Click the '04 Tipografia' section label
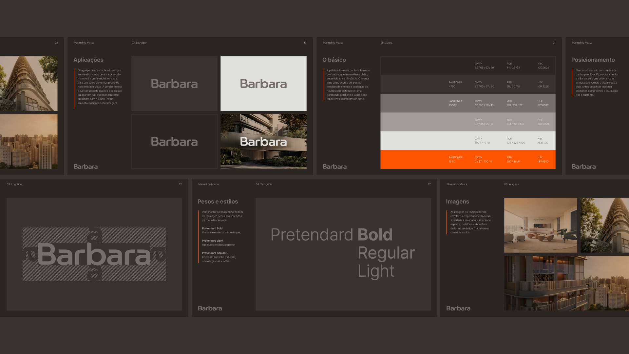The image size is (629, 354). point(264,184)
